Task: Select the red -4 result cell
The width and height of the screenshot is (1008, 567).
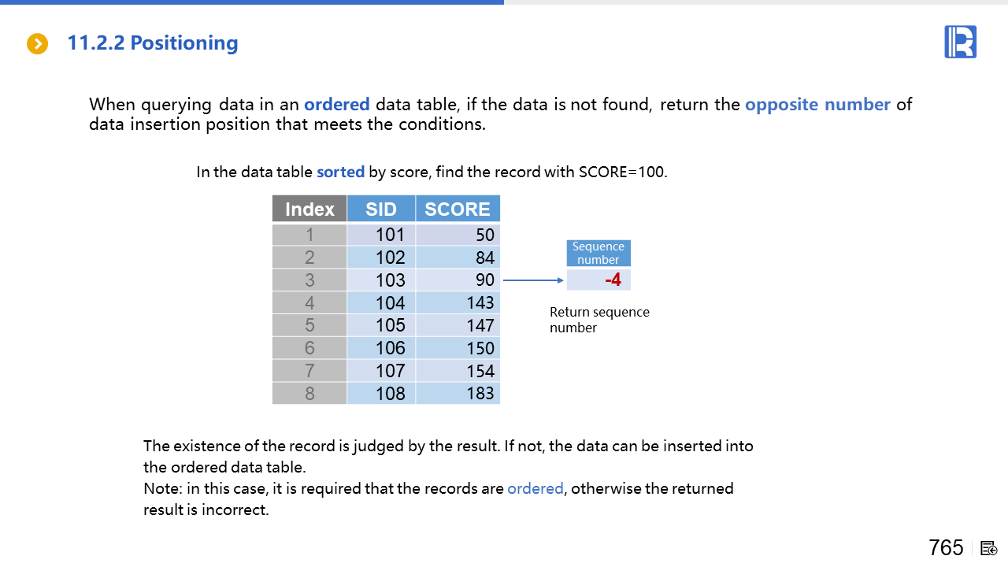Action: [598, 280]
